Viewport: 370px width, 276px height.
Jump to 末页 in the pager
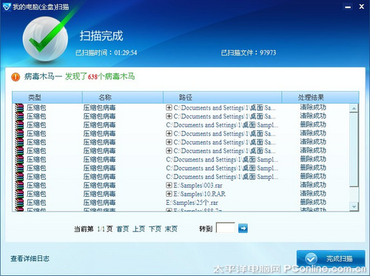coord(171,229)
